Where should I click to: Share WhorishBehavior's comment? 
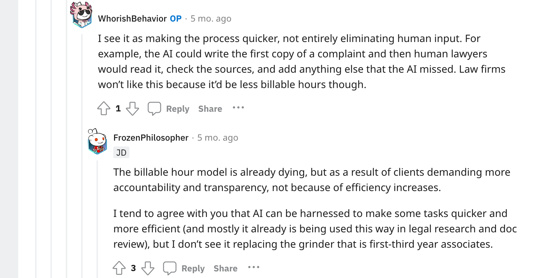tap(210, 109)
